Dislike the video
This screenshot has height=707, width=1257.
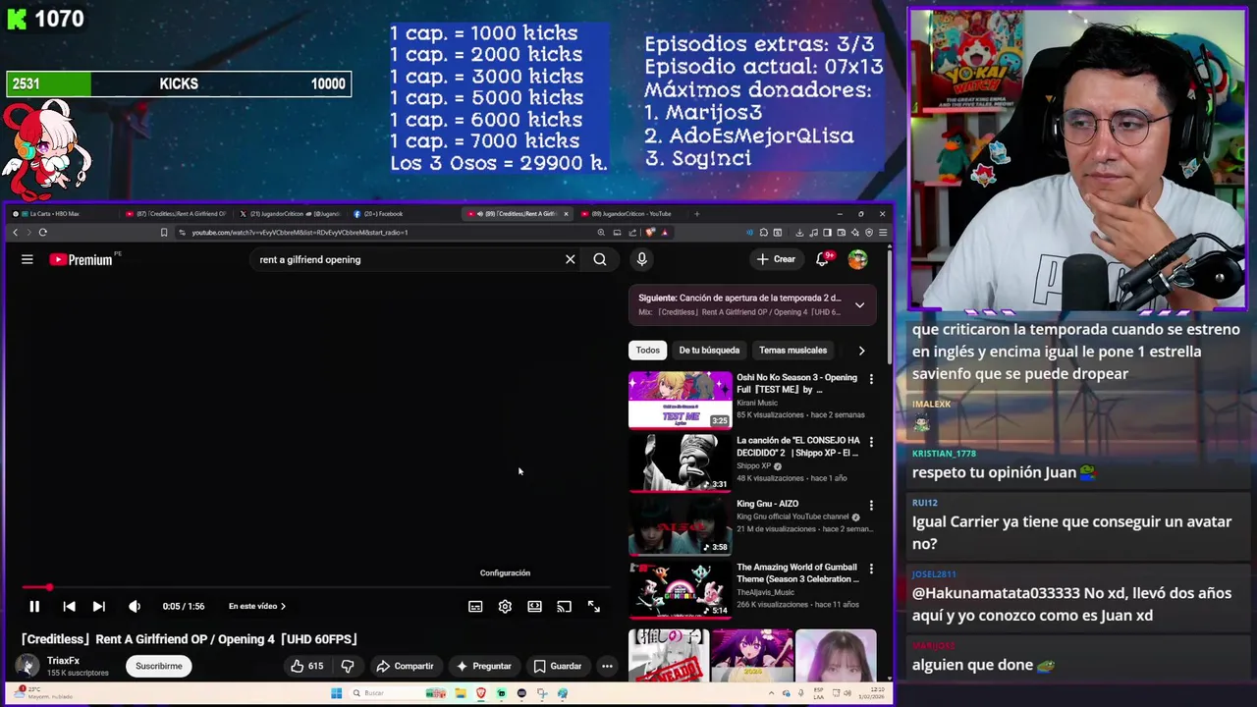point(347,666)
